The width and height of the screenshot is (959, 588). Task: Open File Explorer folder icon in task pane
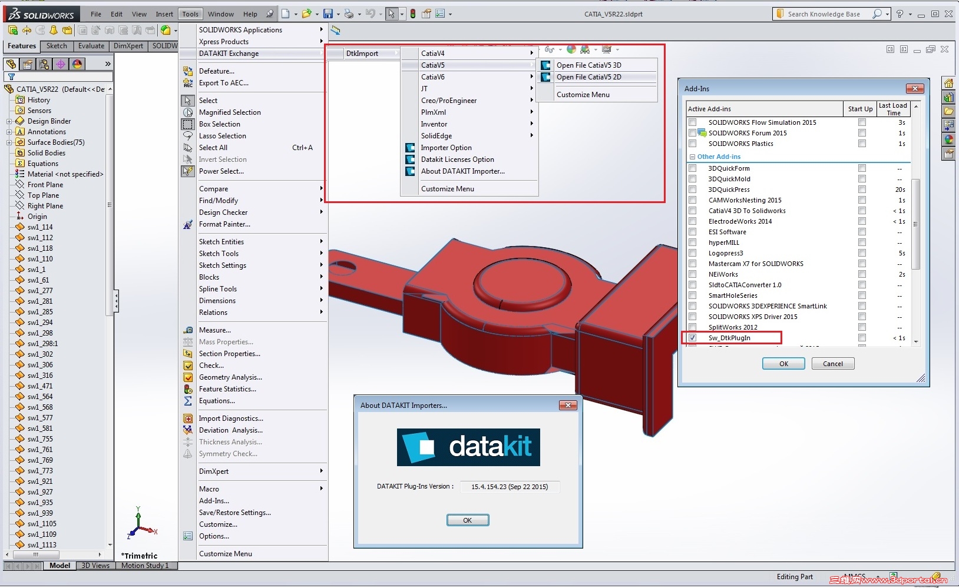[948, 111]
